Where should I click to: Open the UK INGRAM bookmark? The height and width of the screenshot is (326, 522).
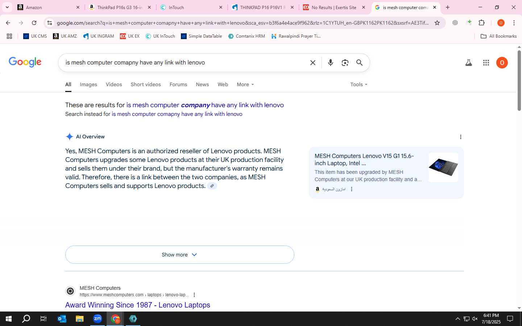99,36
